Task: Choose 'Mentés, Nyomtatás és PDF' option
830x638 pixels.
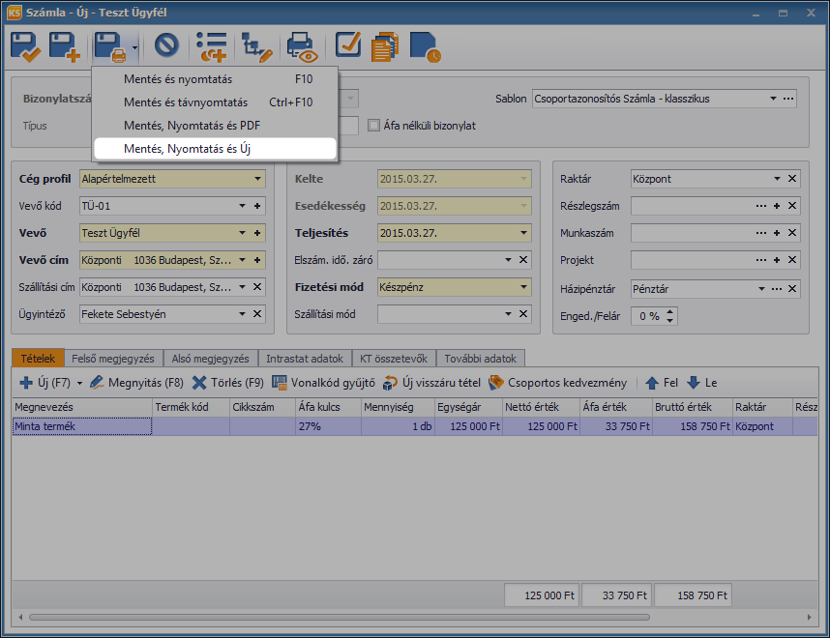Action: pos(215,126)
